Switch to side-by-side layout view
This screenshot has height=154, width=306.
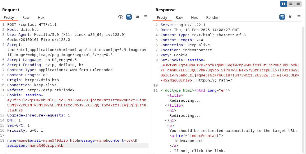(284, 4)
